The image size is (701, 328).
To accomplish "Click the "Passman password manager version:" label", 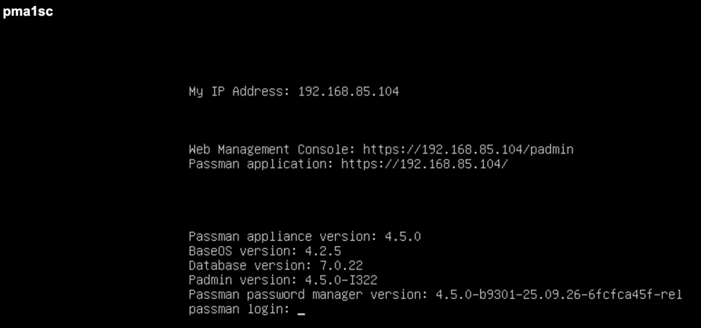I will click(304, 294).
